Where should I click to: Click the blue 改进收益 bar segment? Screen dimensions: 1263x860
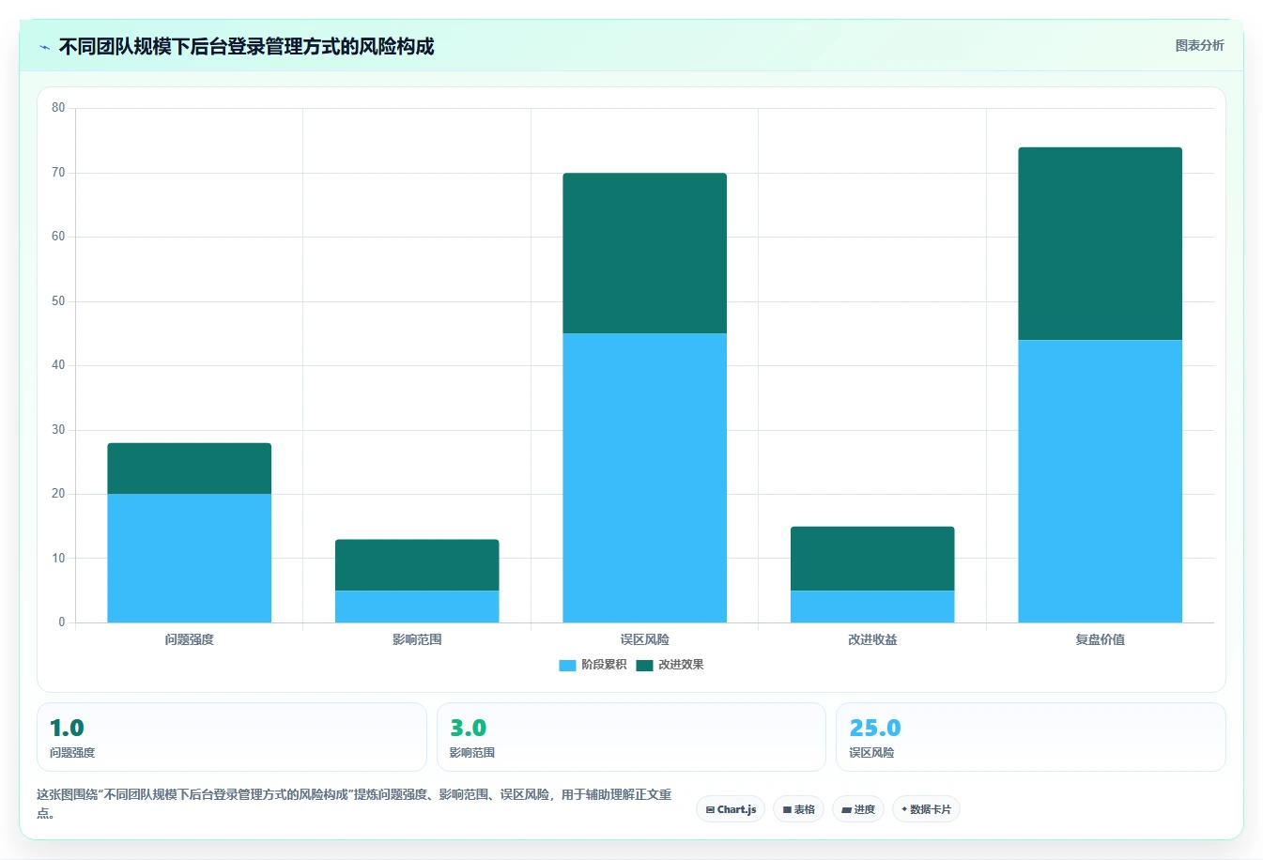(872, 607)
